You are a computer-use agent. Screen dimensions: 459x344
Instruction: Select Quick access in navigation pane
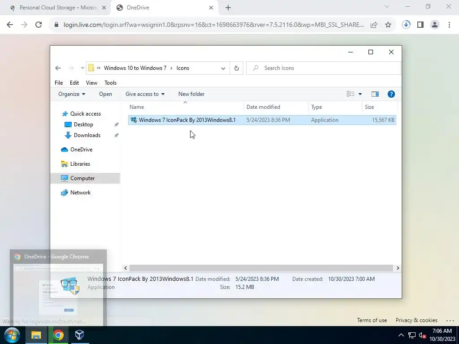pyautogui.click(x=86, y=114)
